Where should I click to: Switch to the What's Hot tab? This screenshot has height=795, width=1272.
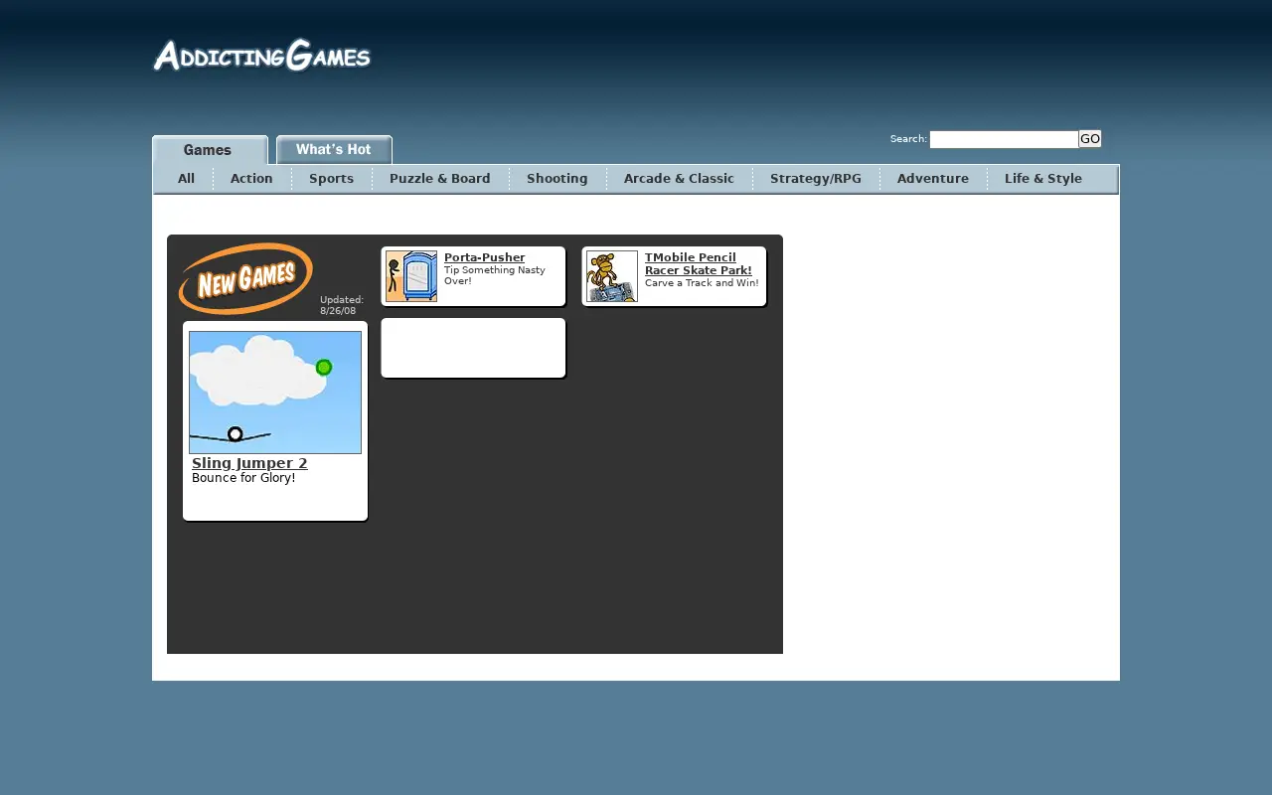pyautogui.click(x=334, y=150)
